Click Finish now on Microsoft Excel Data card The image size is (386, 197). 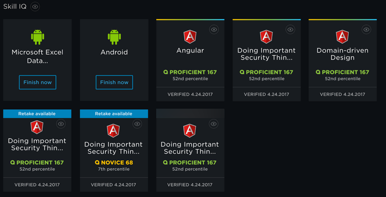tap(37, 82)
